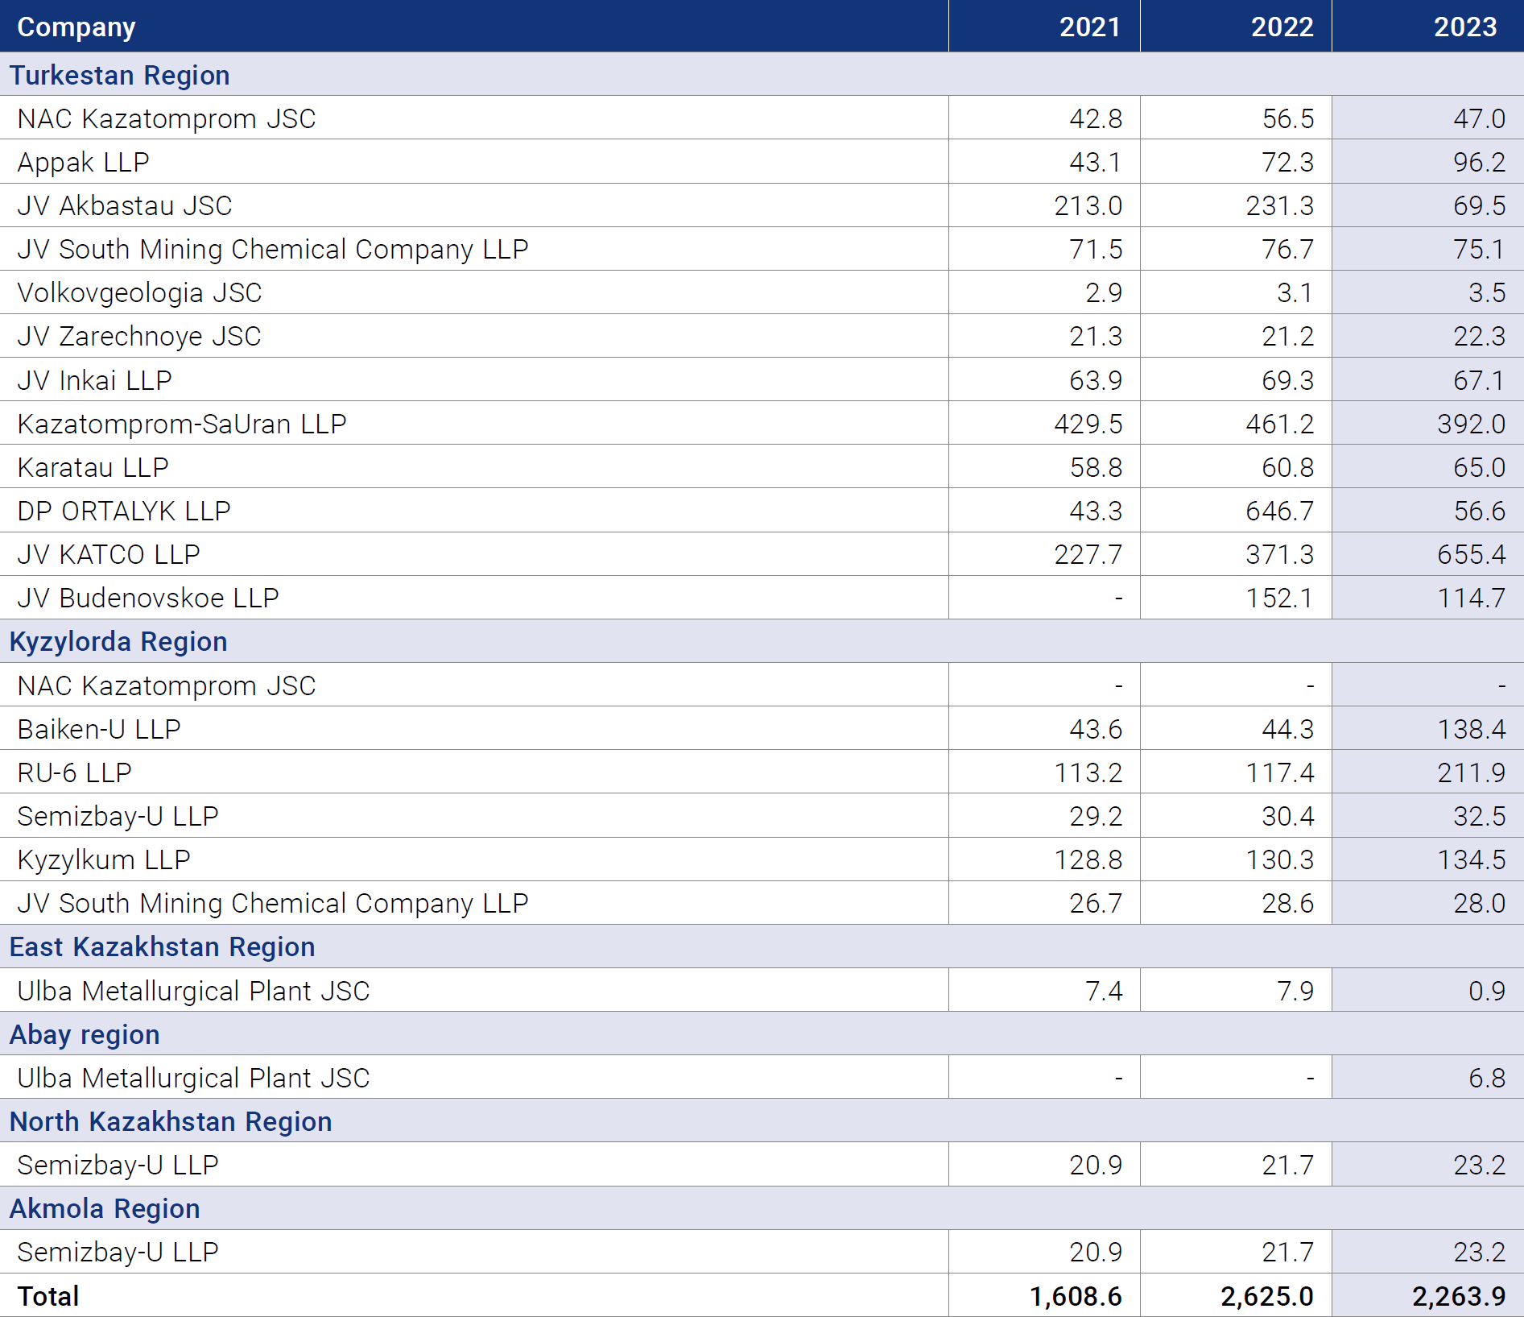The image size is (1524, 1317).
Task: Select Baiken-U 2021 value 43.6
Action: (1096, 729)
